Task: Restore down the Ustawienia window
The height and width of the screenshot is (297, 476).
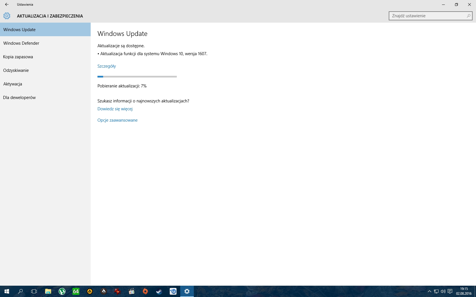Action: (456, 5)
